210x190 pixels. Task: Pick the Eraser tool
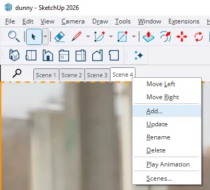pos(59,37)
